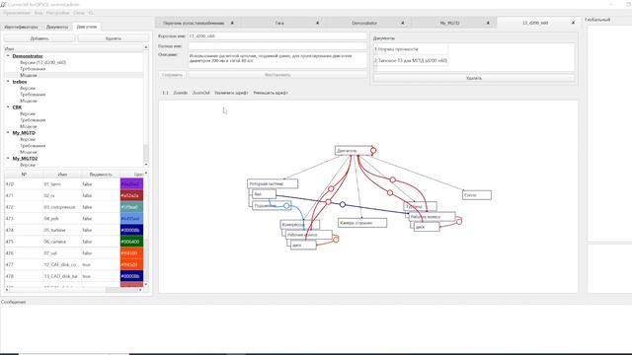The width and height of the screenshot is (632, 355).
Task: Click Удалить button under Документы list
Action: [474, 78]
